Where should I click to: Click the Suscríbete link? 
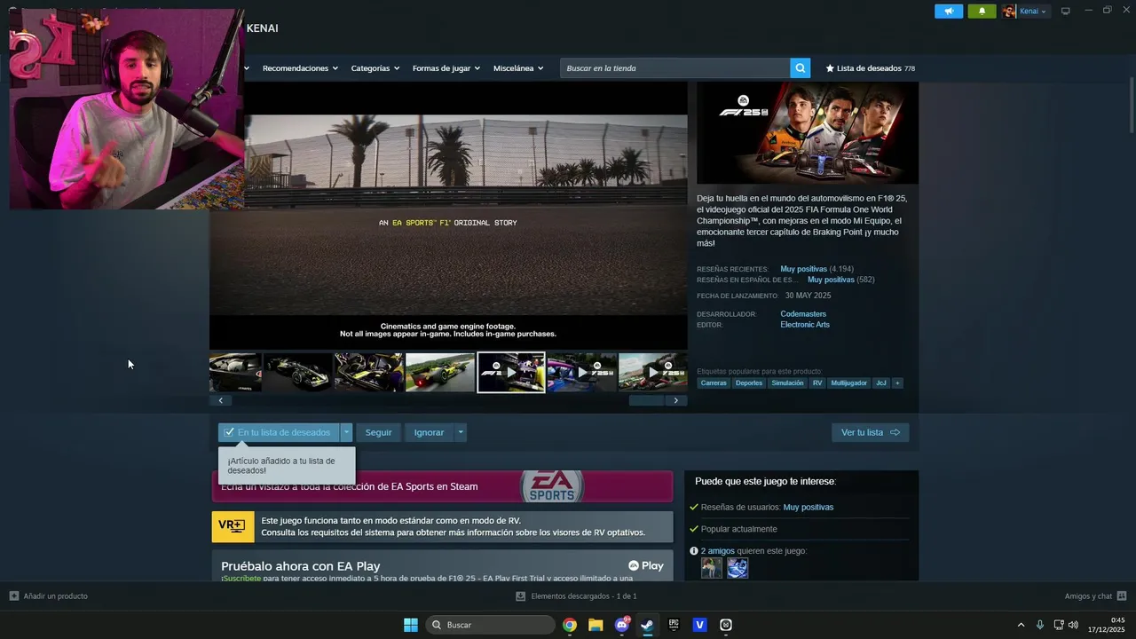[x=241, y=578]
